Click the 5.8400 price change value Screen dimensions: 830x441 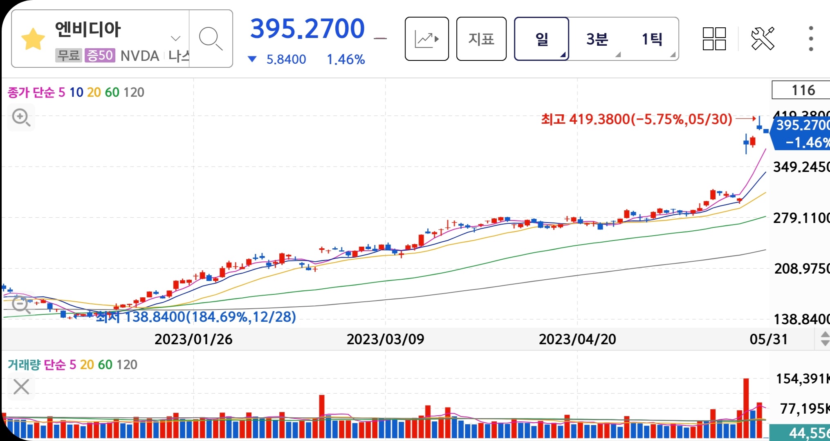(x=286, y=60)
